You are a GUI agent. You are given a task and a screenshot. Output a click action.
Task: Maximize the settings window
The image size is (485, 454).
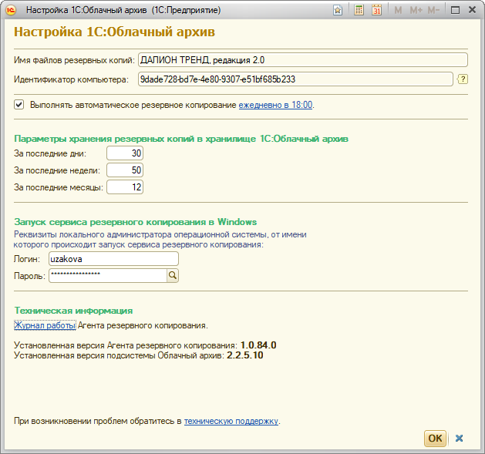pos(455,10)
